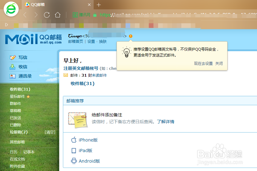Reload the current page

(x=47, y=15)
